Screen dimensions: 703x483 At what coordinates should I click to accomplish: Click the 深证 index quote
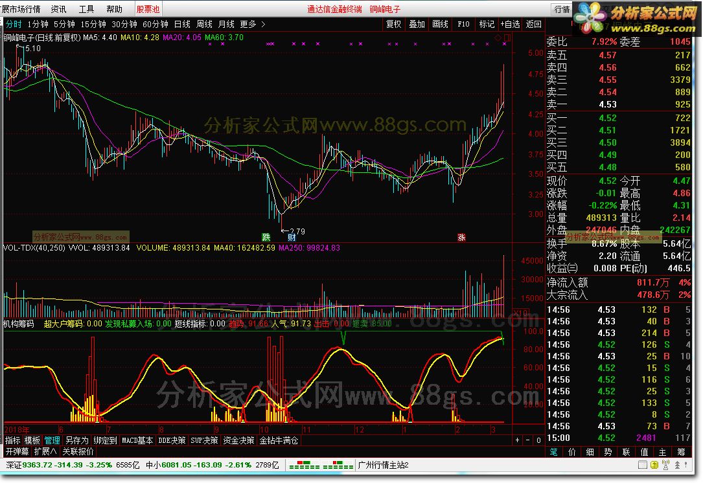pyautogui.click(x=73, y=465)
